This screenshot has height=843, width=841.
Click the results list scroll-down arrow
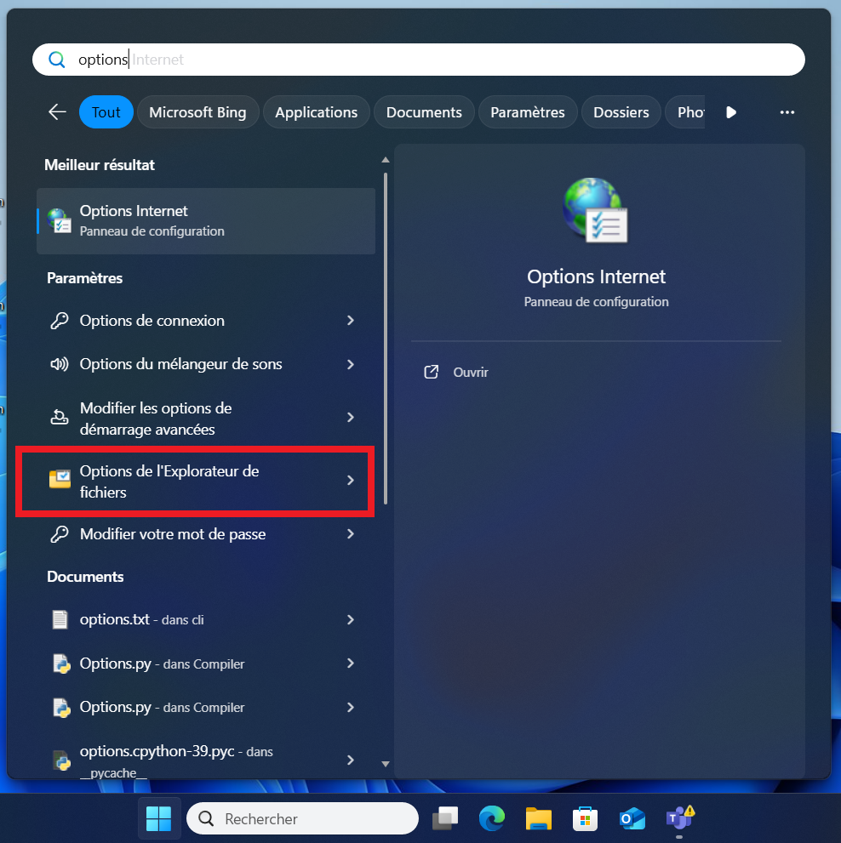click(385, 764)
